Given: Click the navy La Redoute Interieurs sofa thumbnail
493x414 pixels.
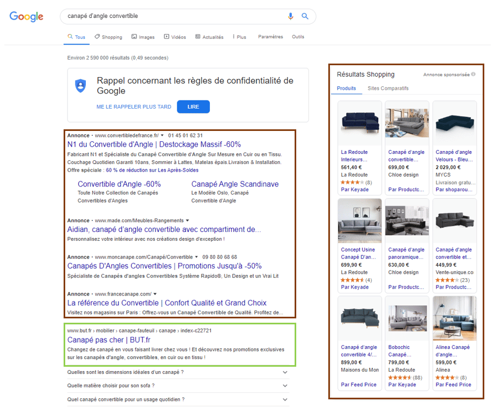Looking at the screenshot, I should pyautogui.click(x=360, y=123).
